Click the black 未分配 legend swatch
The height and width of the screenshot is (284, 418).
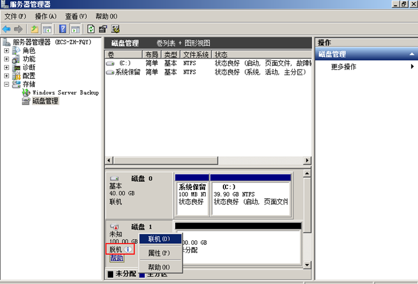click(111, 274)
